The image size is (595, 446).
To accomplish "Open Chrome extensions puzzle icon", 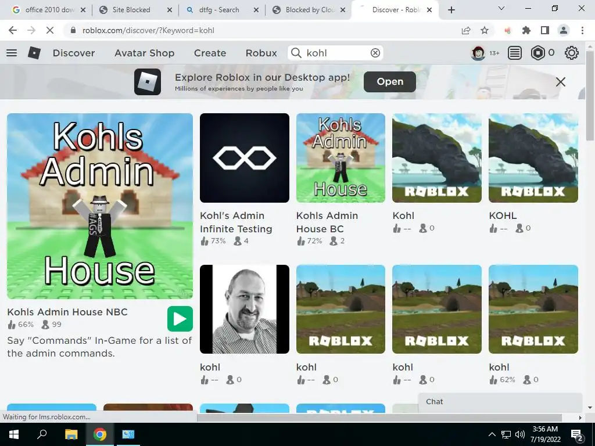I will click(526, 30).
